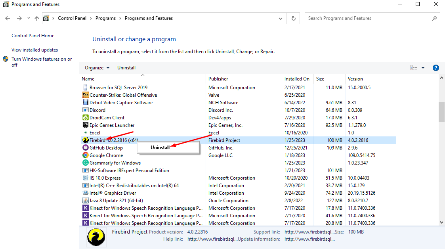Open Control Panel Home link
This screenshot has height=249, width=445.
point(33,36)
